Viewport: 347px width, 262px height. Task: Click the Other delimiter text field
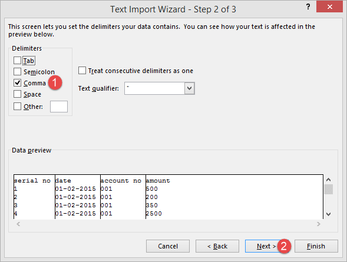59,107
